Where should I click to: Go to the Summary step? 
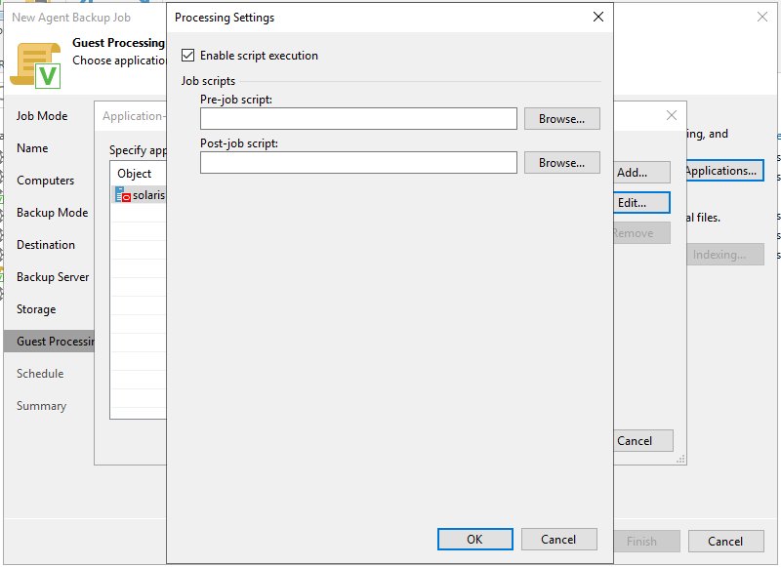41,406
